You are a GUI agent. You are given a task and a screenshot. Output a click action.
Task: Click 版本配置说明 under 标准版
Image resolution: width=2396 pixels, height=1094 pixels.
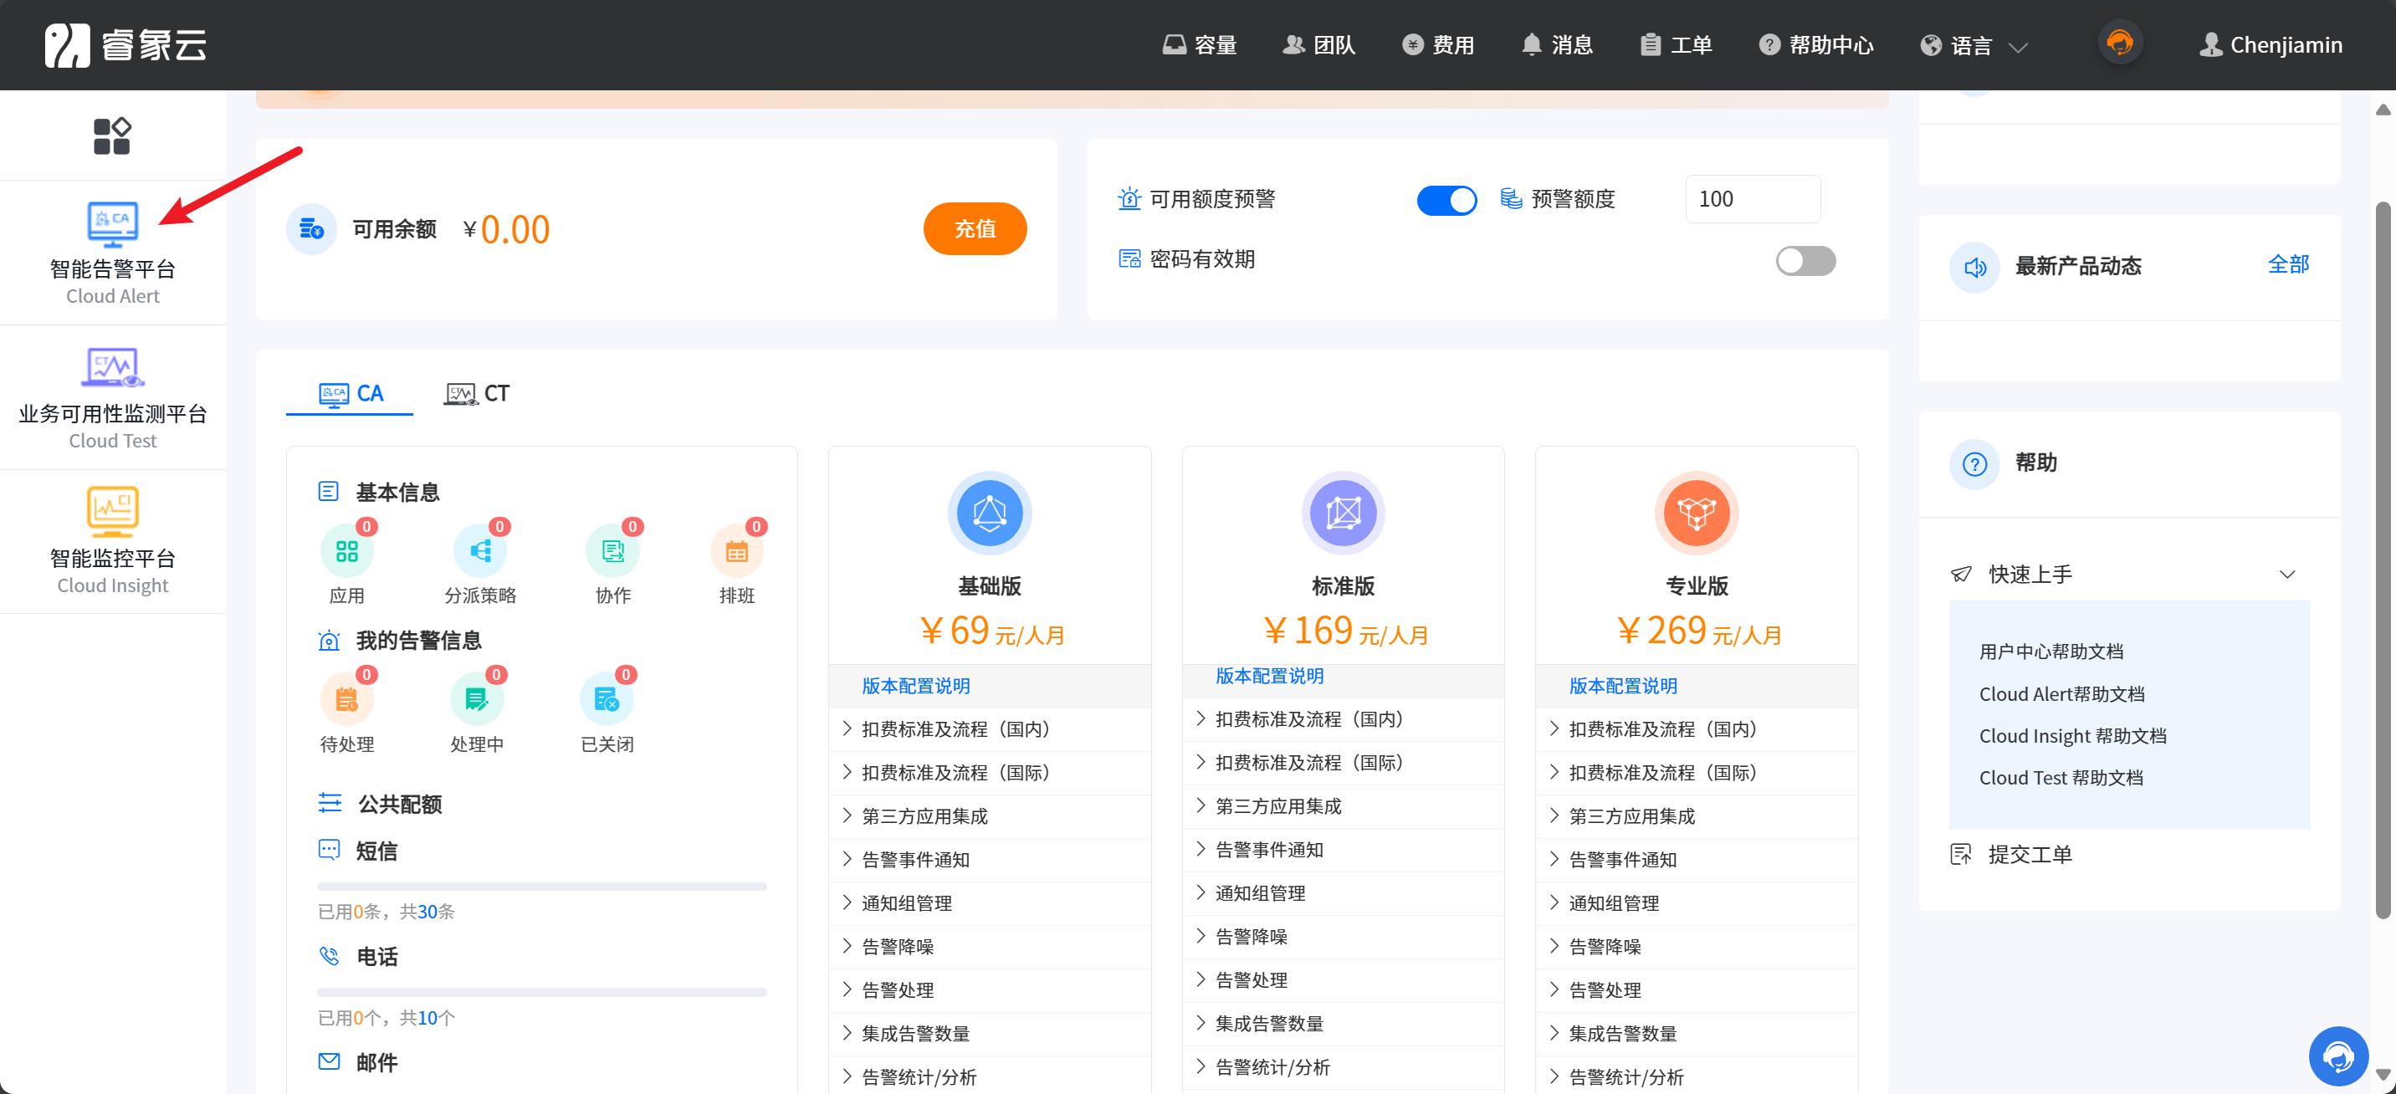[1268, 677]
